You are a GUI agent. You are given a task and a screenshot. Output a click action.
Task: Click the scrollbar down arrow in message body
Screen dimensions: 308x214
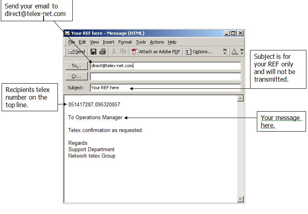coord(240,199)
